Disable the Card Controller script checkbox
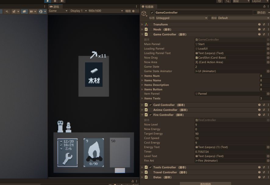Viewport: 270px width, 185px height. click(151, 105)
